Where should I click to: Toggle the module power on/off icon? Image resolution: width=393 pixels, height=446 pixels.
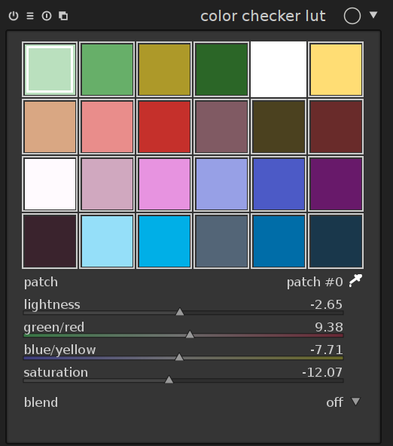pos(14,16)
